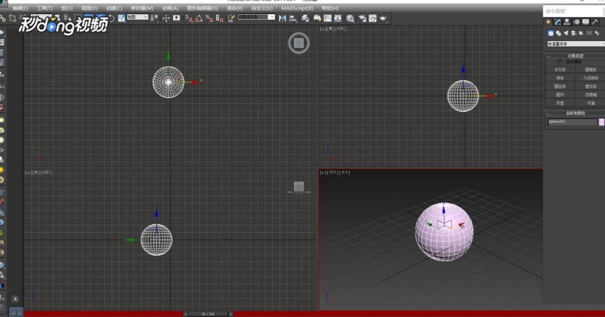Open the Standard Primitives (标准基本体) dropdown
This screenshot has height=317, width=605.
(575, 44)
